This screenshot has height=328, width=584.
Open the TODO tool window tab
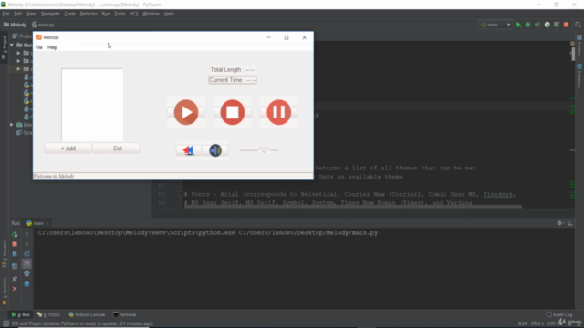pos(48,314)
